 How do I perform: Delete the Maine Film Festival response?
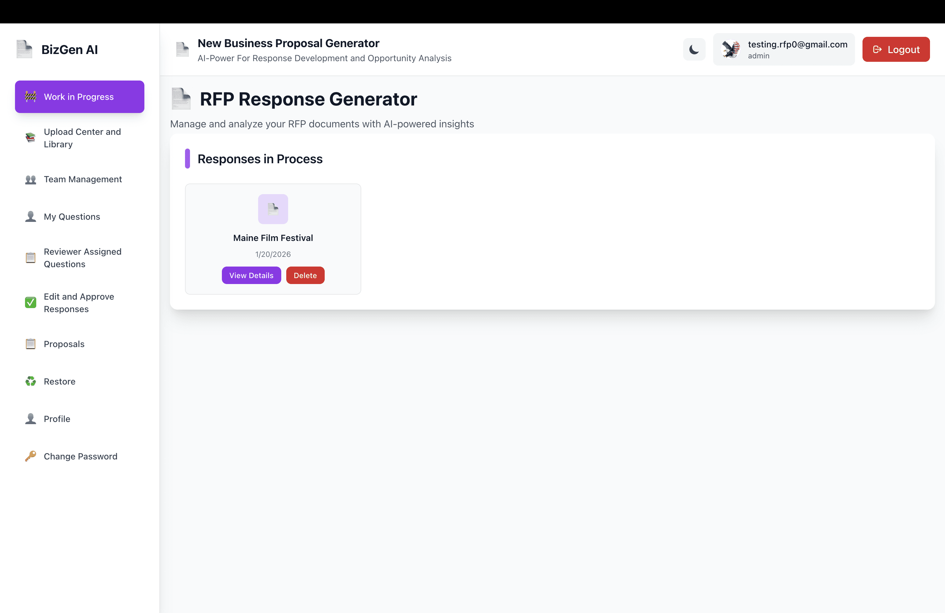click(x=305, y=275)
